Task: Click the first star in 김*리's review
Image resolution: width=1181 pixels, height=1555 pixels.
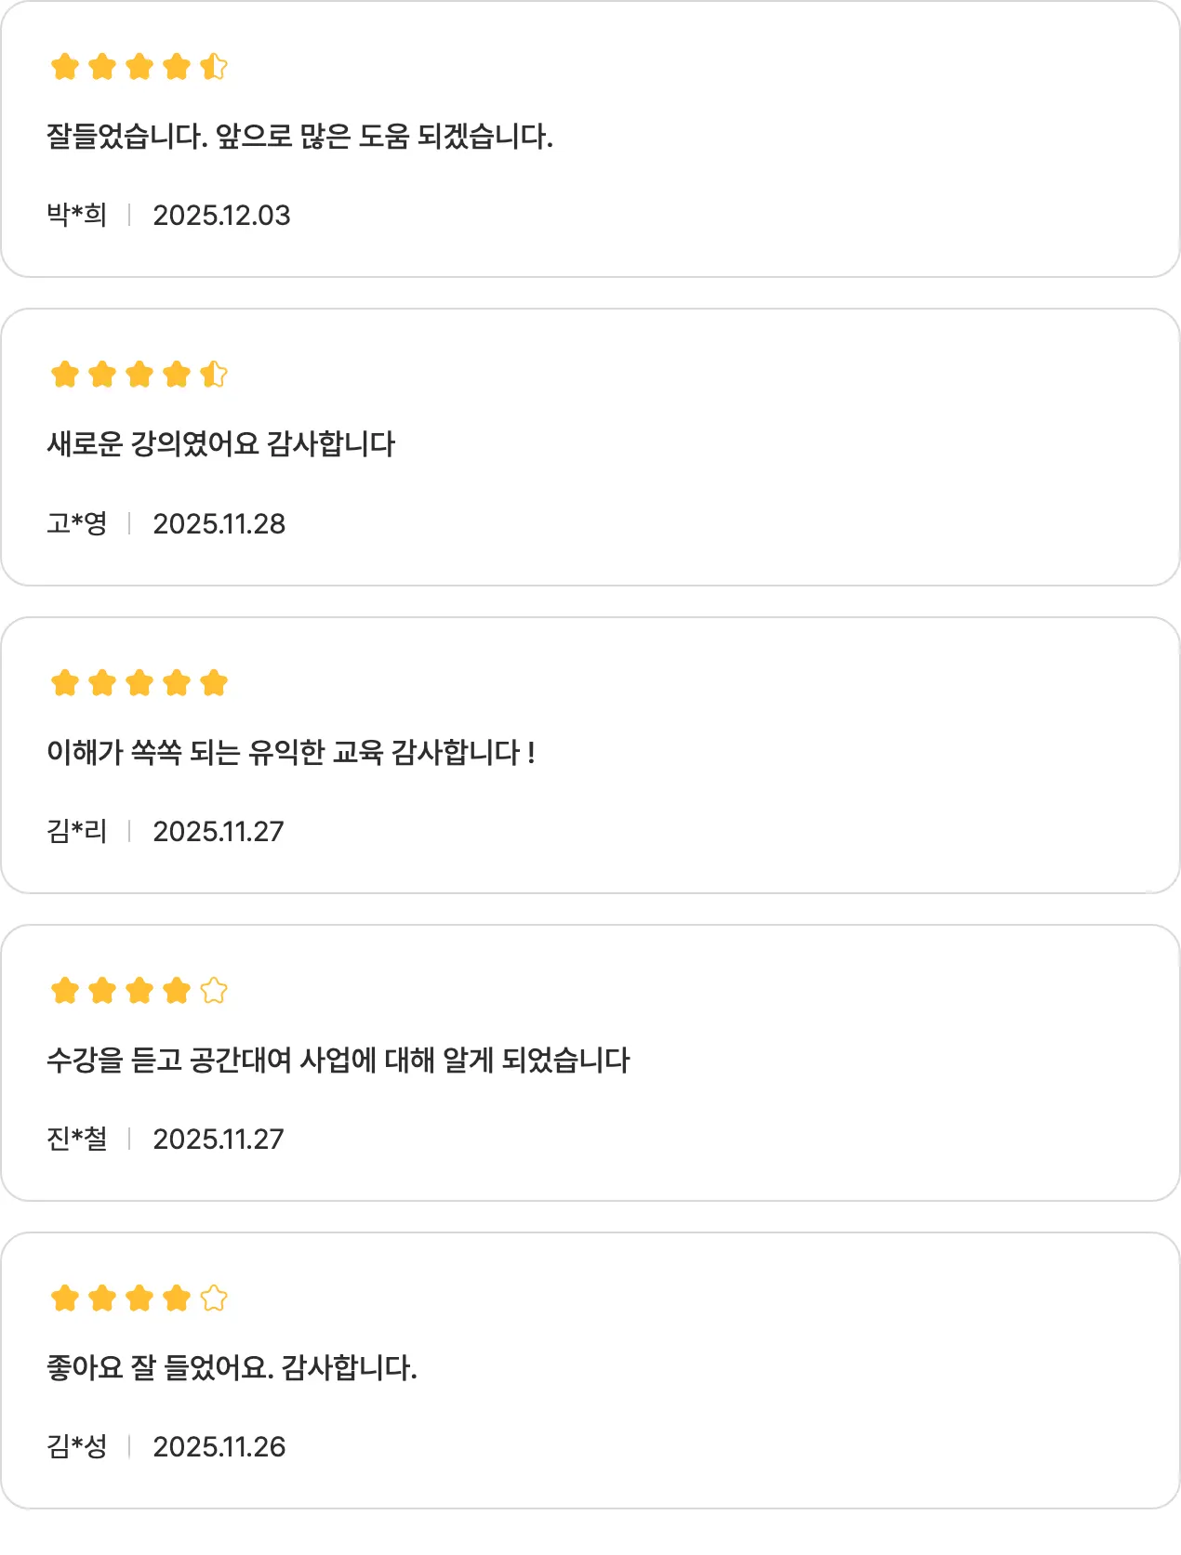Action: [x=65, y=683]
